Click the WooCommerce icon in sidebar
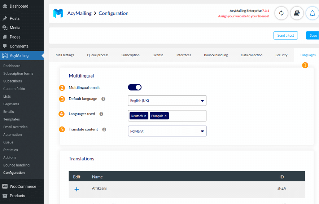The image size is (319, 204). (5, 186)
